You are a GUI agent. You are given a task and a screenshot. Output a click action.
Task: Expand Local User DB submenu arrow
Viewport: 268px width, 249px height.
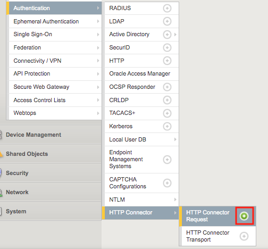coord(175,139)
